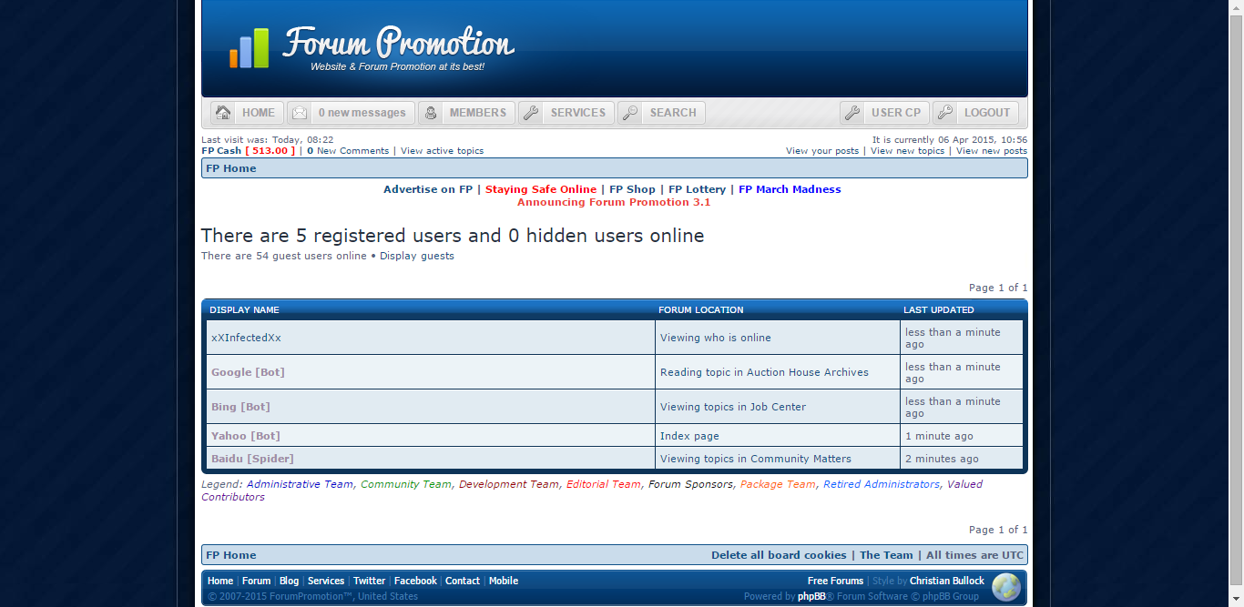This screenshot has width=1244, height=607.
Task: Open 0 new messages inbox
Action: coord(351,113)
